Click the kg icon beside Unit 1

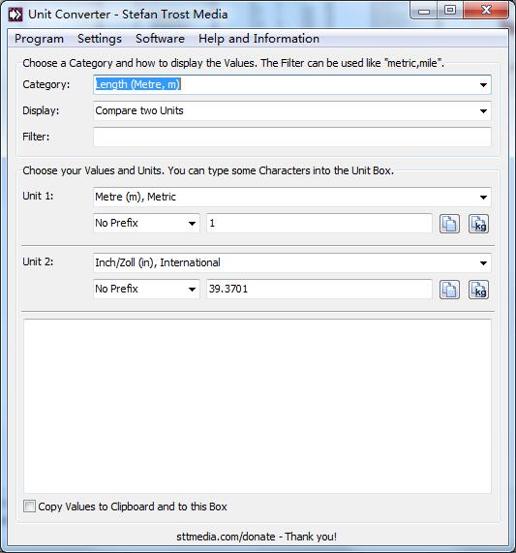(478, 224)
